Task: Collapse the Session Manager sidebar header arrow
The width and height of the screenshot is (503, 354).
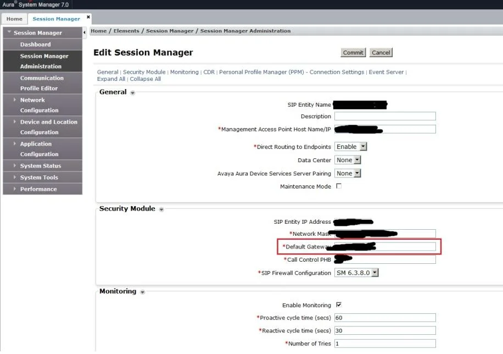Action: click(x=9, y=32)
